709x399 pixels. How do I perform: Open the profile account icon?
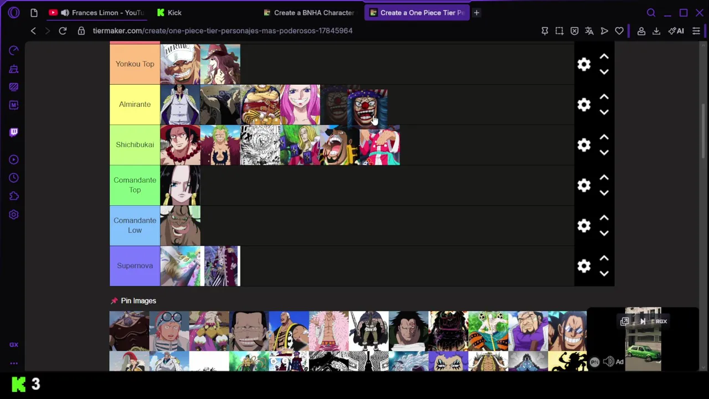point(641,31)
